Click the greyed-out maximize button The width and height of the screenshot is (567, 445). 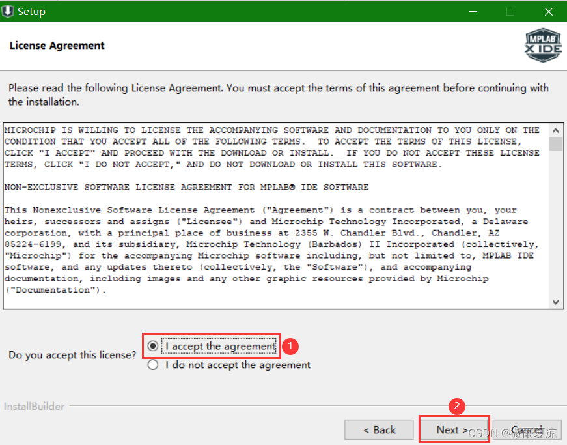[510, 12]
